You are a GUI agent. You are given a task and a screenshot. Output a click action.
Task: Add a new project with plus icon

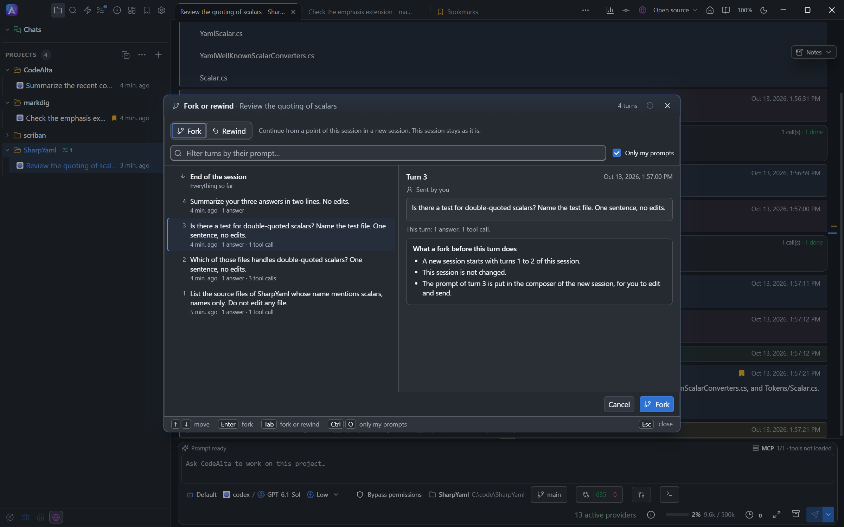click(158, 54)
